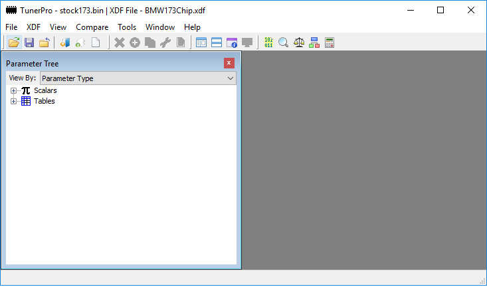The height and width of the screenshot is (287, 487).
Task: Click the blank new document icon
Action: (x=96, y=43)
